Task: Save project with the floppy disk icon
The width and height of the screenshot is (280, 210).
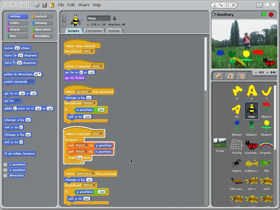Action: [x=45, y=5]
